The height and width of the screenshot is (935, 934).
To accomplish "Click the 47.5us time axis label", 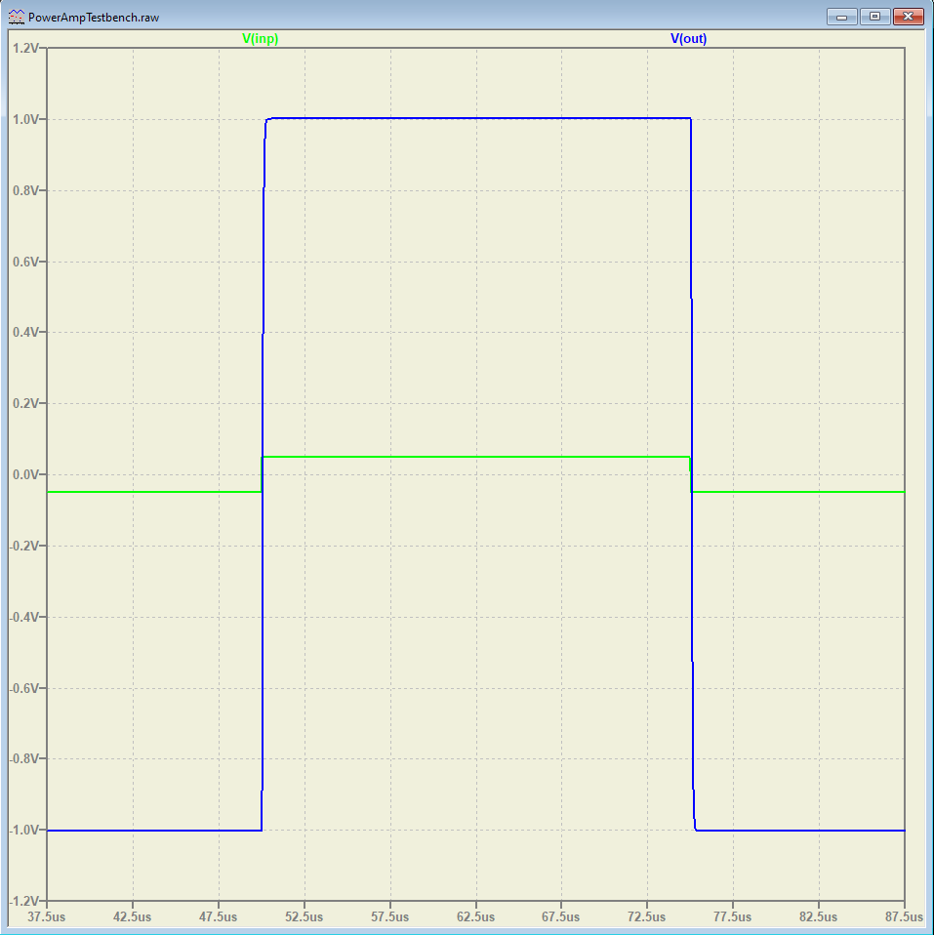I will tap(219, 917).
